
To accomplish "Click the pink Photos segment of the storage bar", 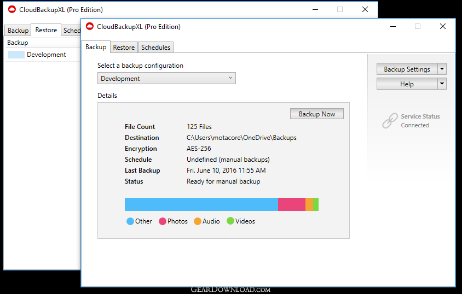I will pyautogui.click(x=292, y=204).
